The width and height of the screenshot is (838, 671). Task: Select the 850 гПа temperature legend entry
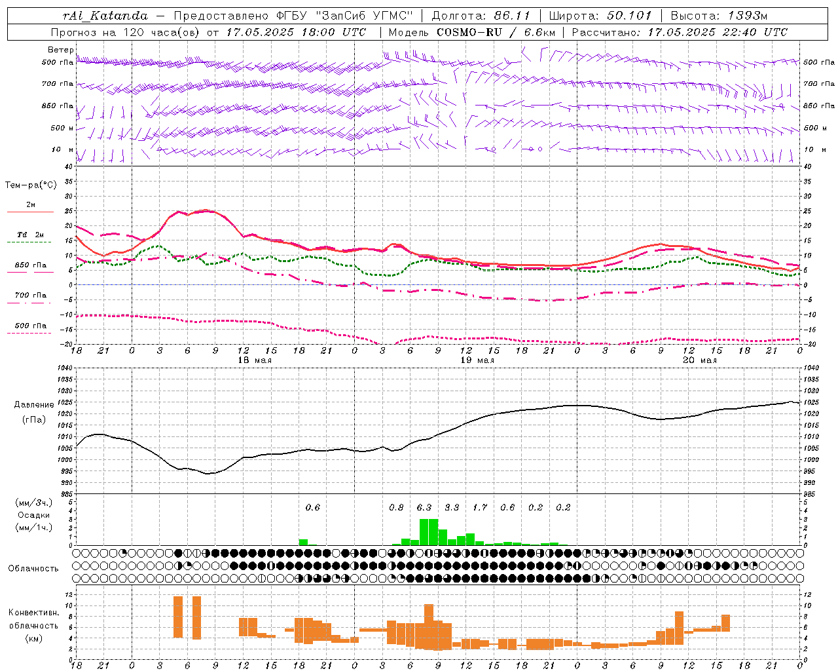pos(31,265)
